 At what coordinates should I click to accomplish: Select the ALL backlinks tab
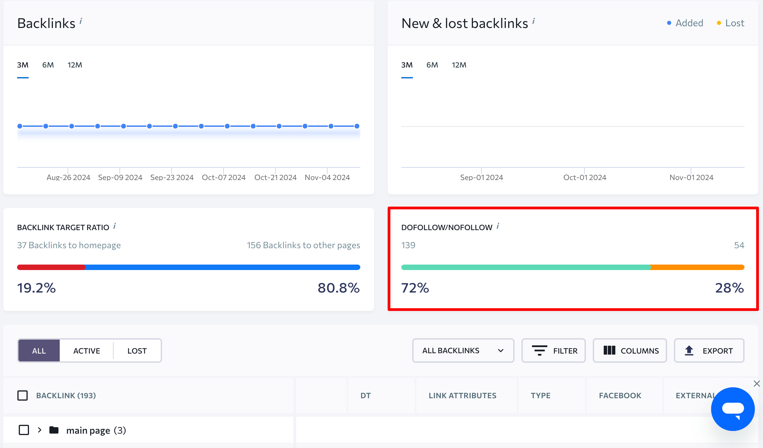pos(39,350)
